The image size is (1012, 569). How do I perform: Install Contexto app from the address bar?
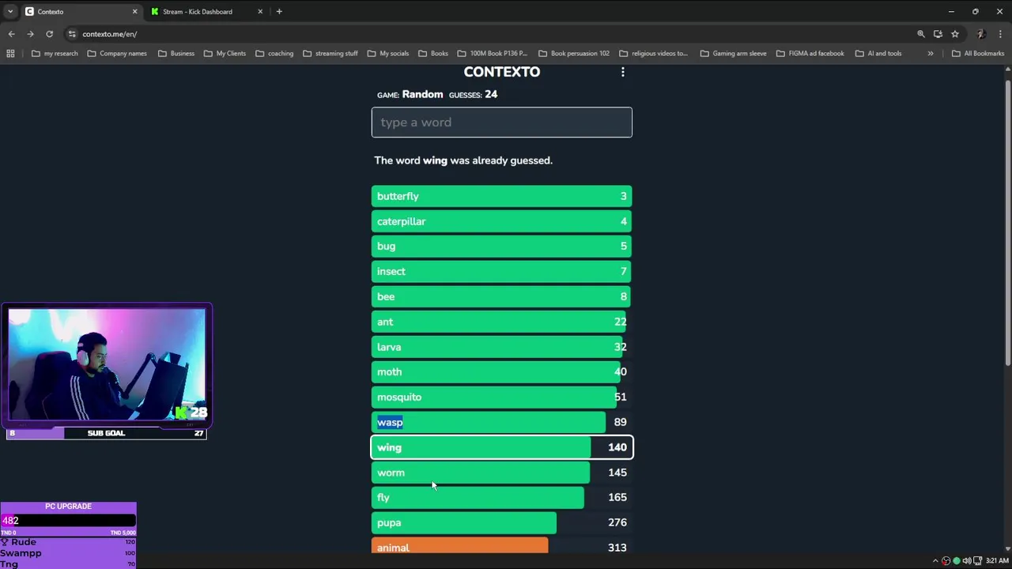pos(938,34)
